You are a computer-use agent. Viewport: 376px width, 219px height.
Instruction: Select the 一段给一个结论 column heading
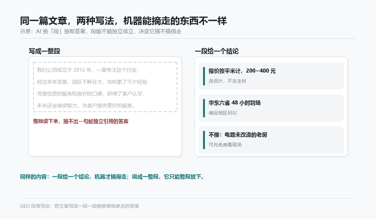[217, 51]
